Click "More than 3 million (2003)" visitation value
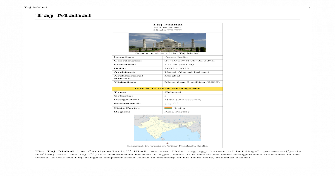Image resolution: width=335 pixels, height=176 pixels. 192,82
